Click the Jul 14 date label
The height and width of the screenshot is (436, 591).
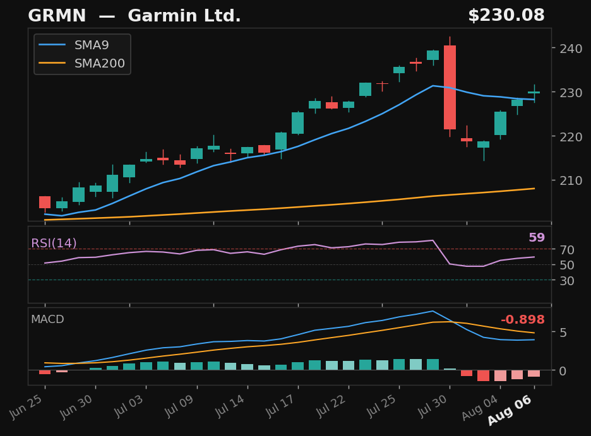pyautogui.click(x=230, y=406)
